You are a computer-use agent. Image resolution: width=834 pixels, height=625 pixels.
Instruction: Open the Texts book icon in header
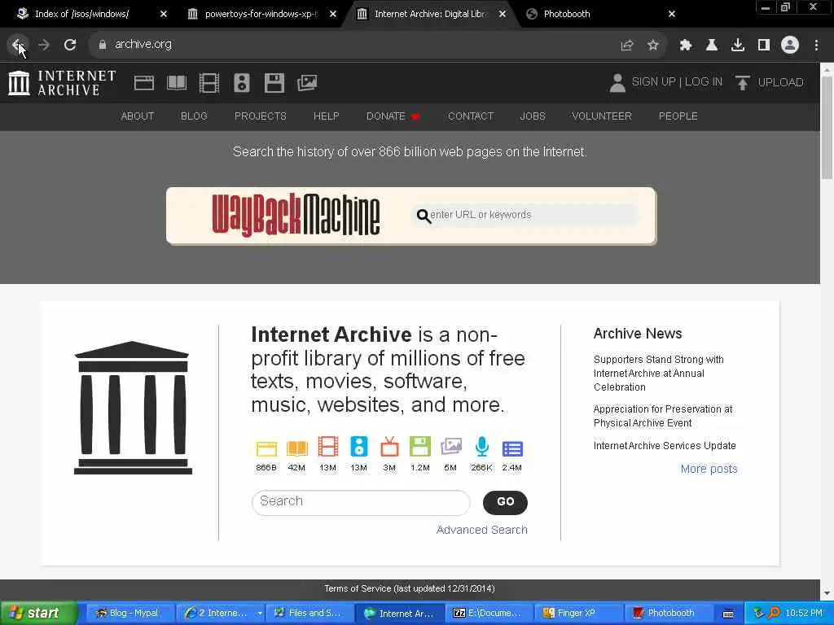[x=177, y=83]
